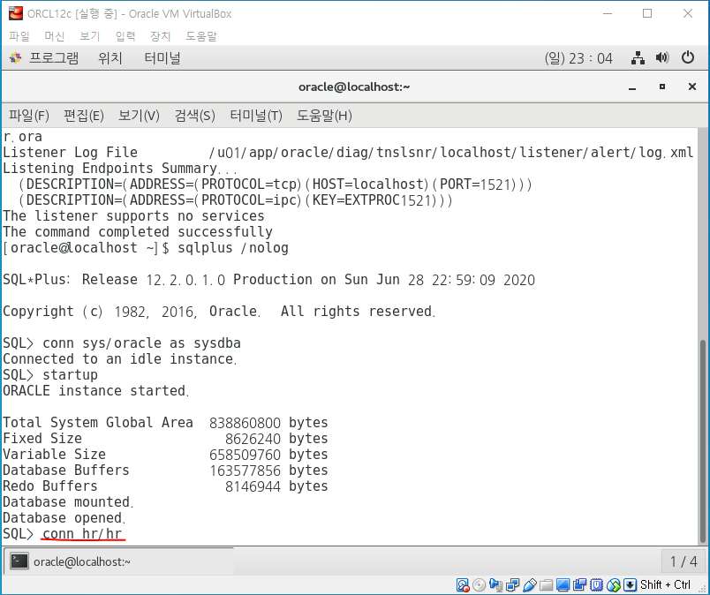Image resolution: width=710 pixels, height=595 pixels.
Task: Open the GNOME 프로그램 applications menu
Action: click(x=54, y=58)
